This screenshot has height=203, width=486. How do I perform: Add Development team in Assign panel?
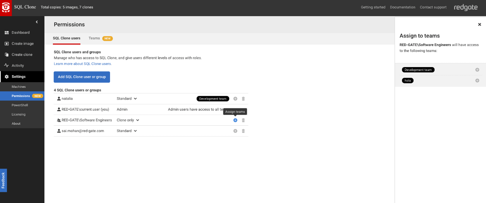(477, 70)
